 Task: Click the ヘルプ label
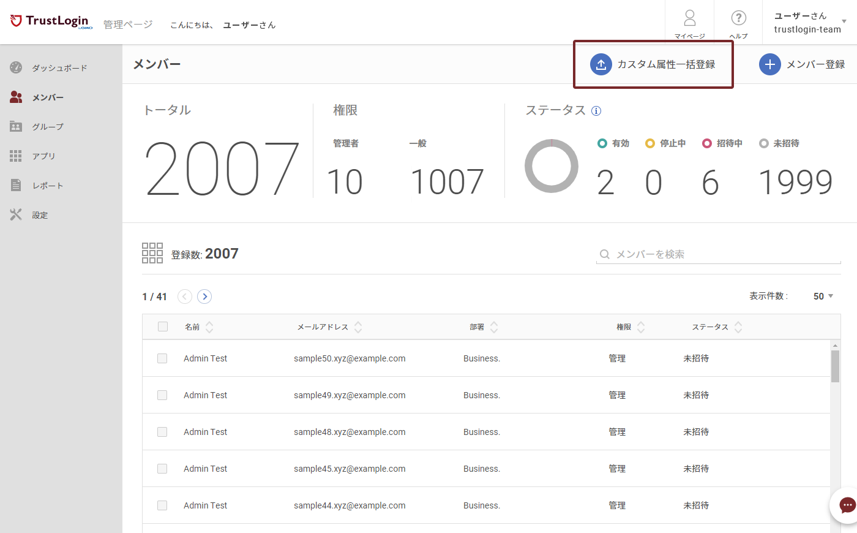point(739,36)
